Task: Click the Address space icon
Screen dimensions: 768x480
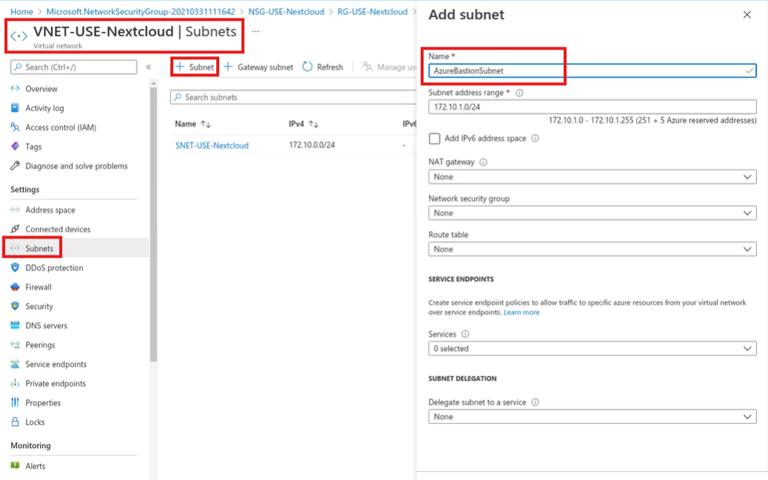Action: 16,210
